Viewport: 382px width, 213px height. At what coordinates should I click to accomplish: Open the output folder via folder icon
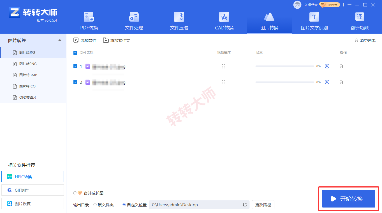[245, 205]
